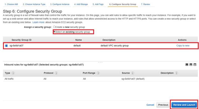
Task: Open the Learn more link about security groups
Action: (x=38, y=22)
